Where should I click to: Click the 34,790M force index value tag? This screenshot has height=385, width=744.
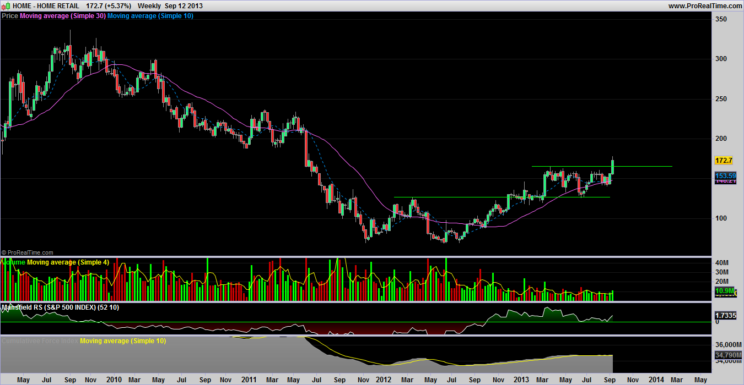(725, 356)
